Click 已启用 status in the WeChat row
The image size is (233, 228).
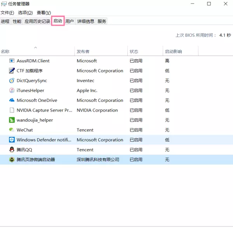pos(136,130)
